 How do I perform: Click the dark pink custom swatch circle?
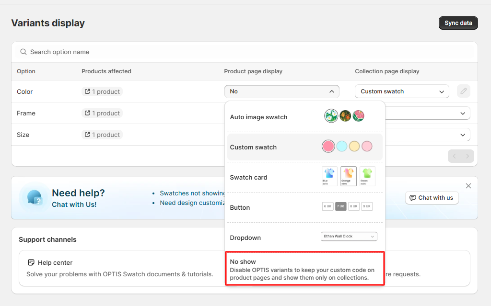point(328,146)
